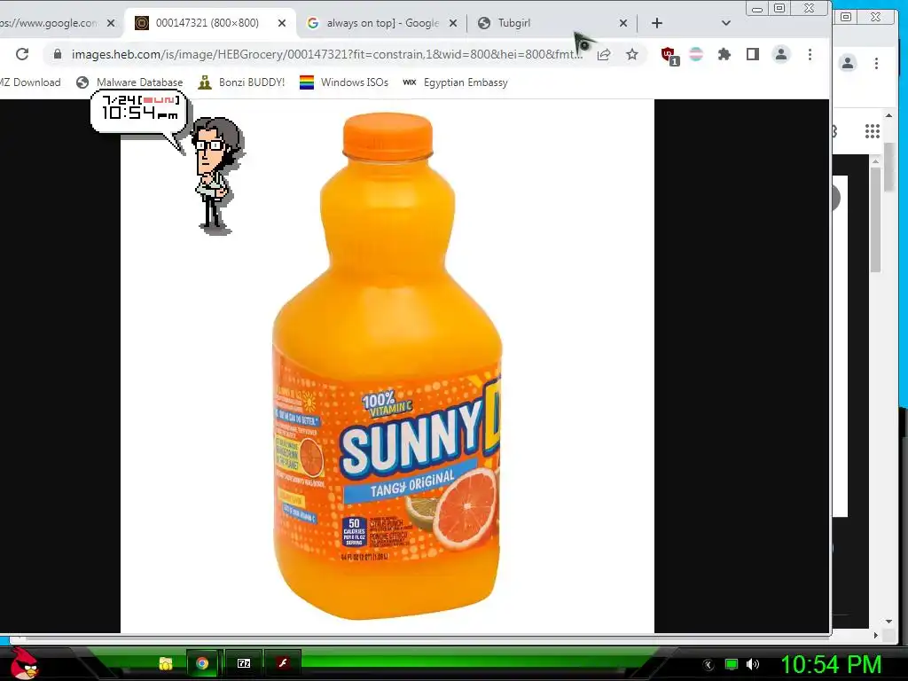The width and height of the screenshot is (908, 681).
Task: Close the always on top Google tab
Action: pos(453,23)
